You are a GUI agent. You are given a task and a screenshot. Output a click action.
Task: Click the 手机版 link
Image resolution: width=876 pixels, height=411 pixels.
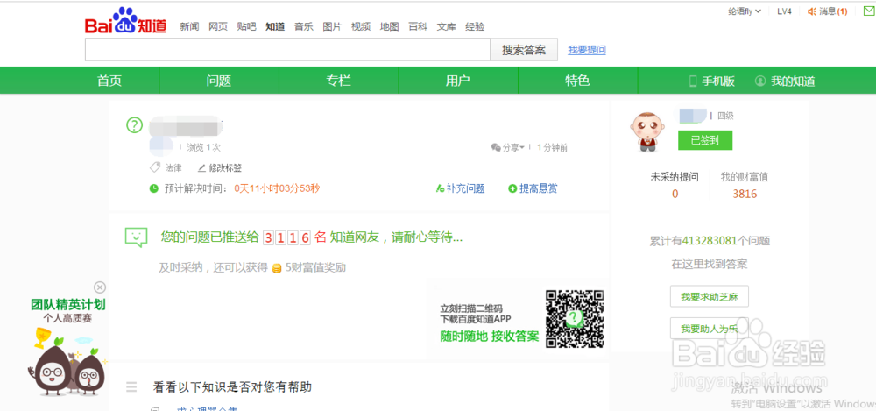point(718,81)
